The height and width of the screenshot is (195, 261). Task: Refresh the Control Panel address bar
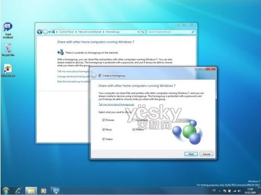[143, 32]
